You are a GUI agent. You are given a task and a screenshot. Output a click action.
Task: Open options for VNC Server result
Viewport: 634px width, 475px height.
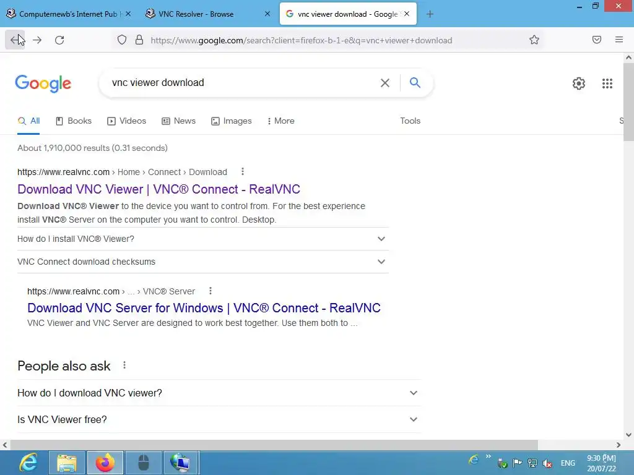pos(211,291)
